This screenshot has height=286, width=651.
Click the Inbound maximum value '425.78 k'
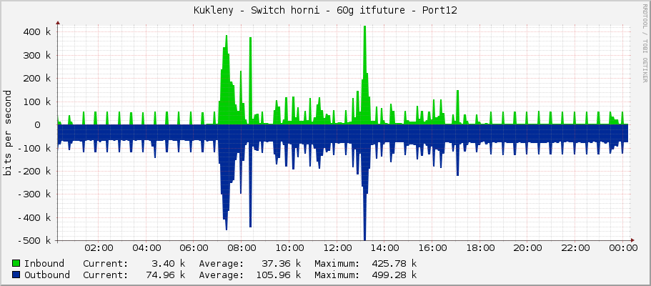point(394,264)
